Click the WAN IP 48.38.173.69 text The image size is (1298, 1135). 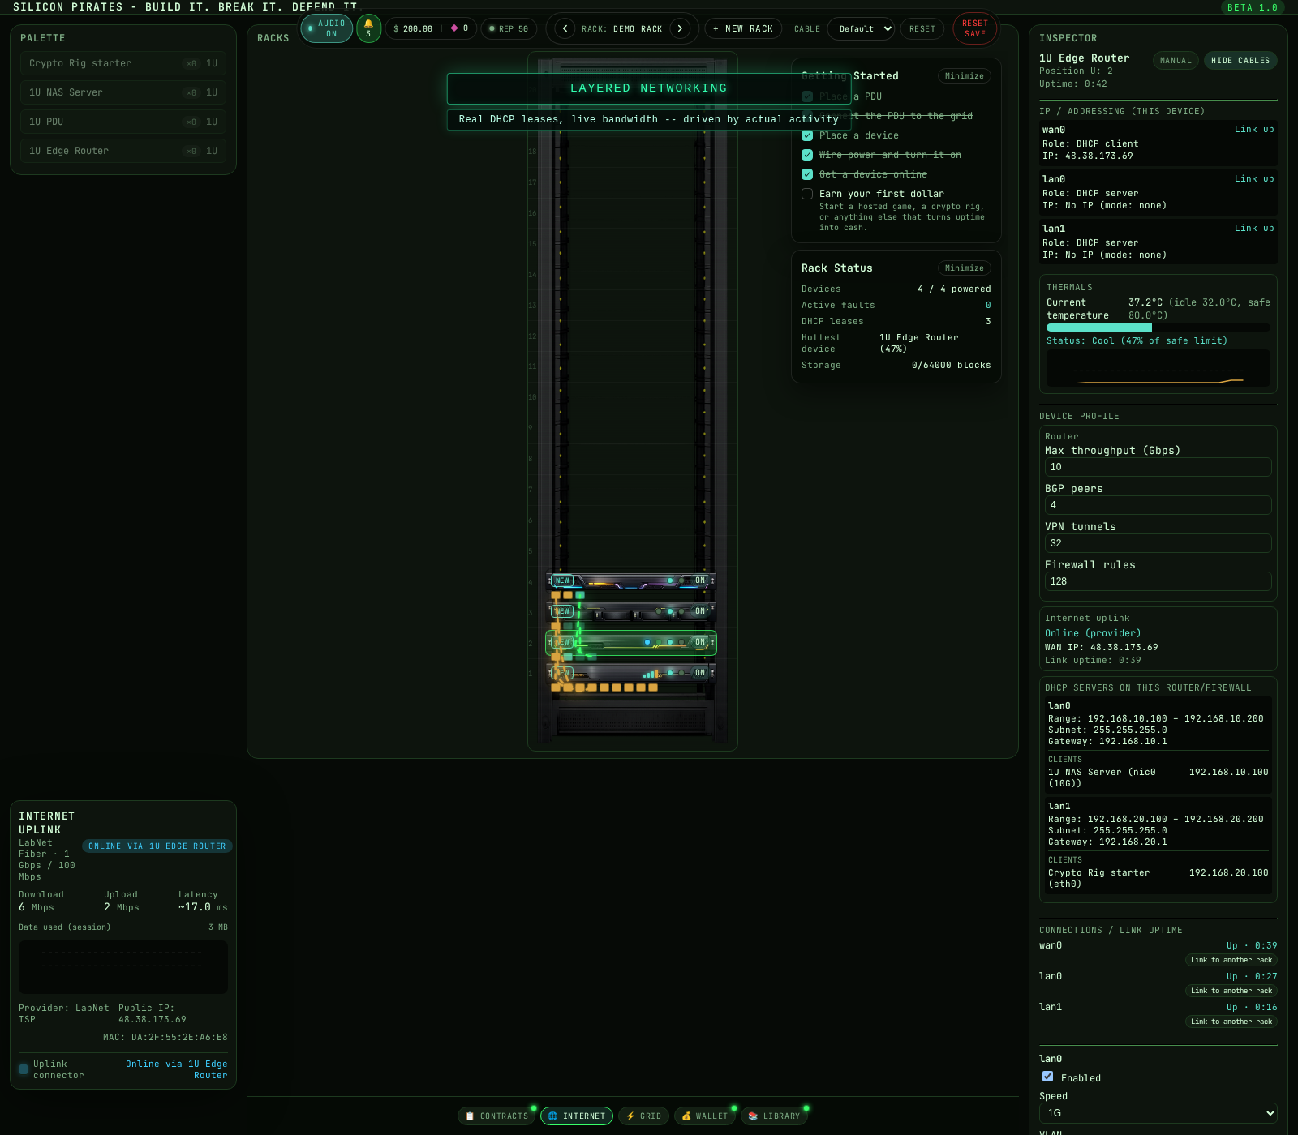1102,648
